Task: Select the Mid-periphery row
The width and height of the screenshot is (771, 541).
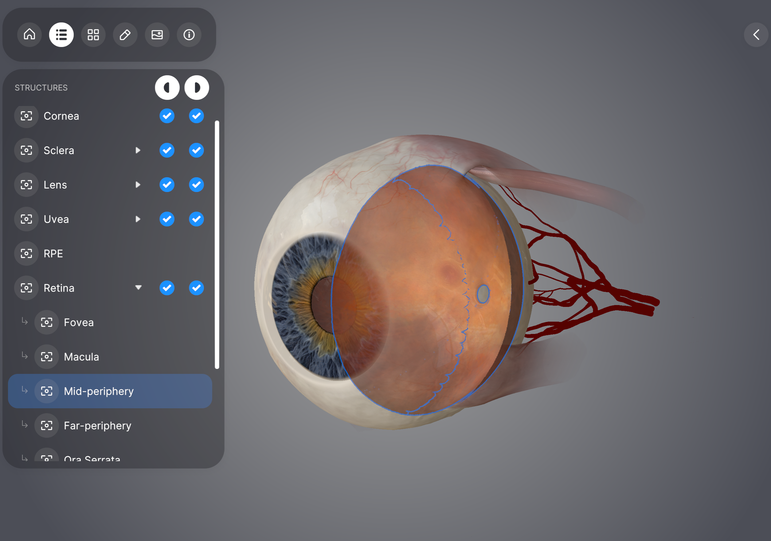Action: point(110,391)
